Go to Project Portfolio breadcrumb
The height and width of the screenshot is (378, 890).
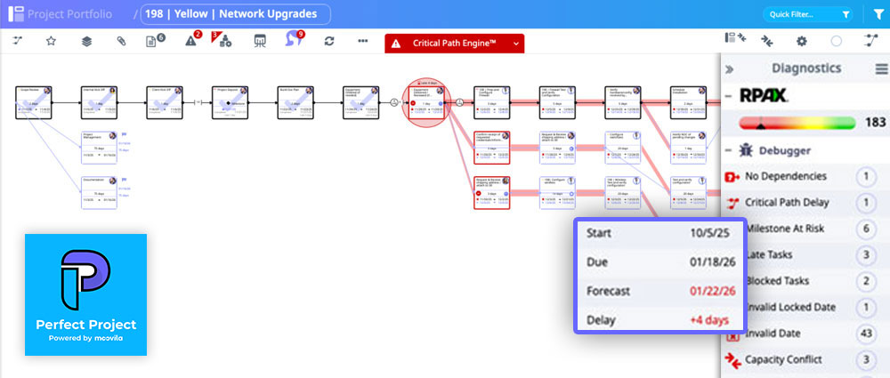pyautogui.click(x=69, y=14)
